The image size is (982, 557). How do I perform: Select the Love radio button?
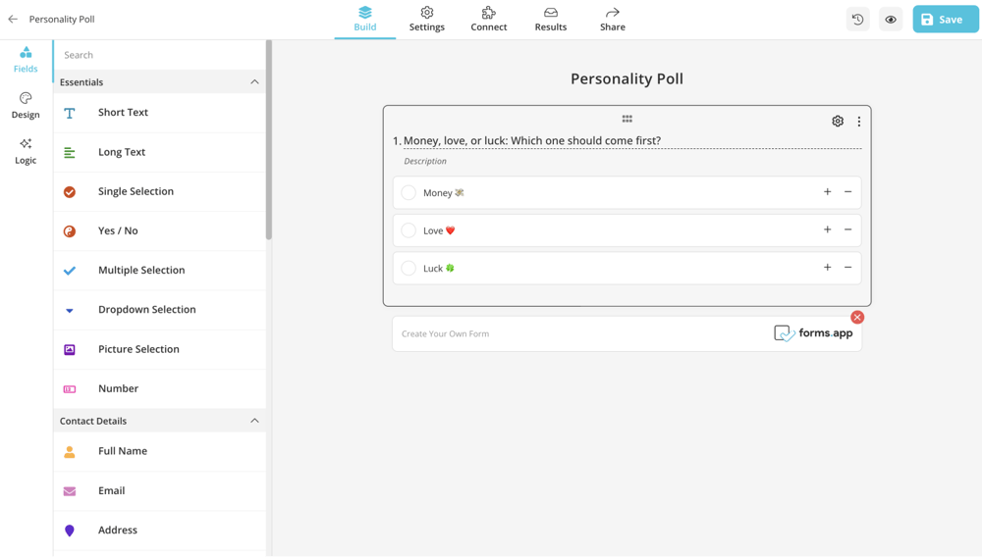point(409,230)
